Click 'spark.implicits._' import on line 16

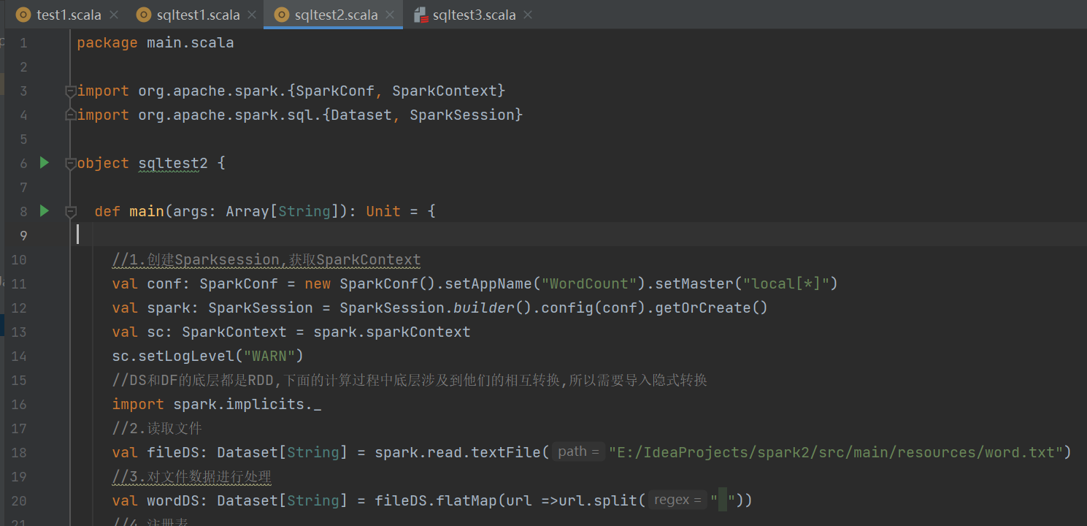tap(247, 404)
